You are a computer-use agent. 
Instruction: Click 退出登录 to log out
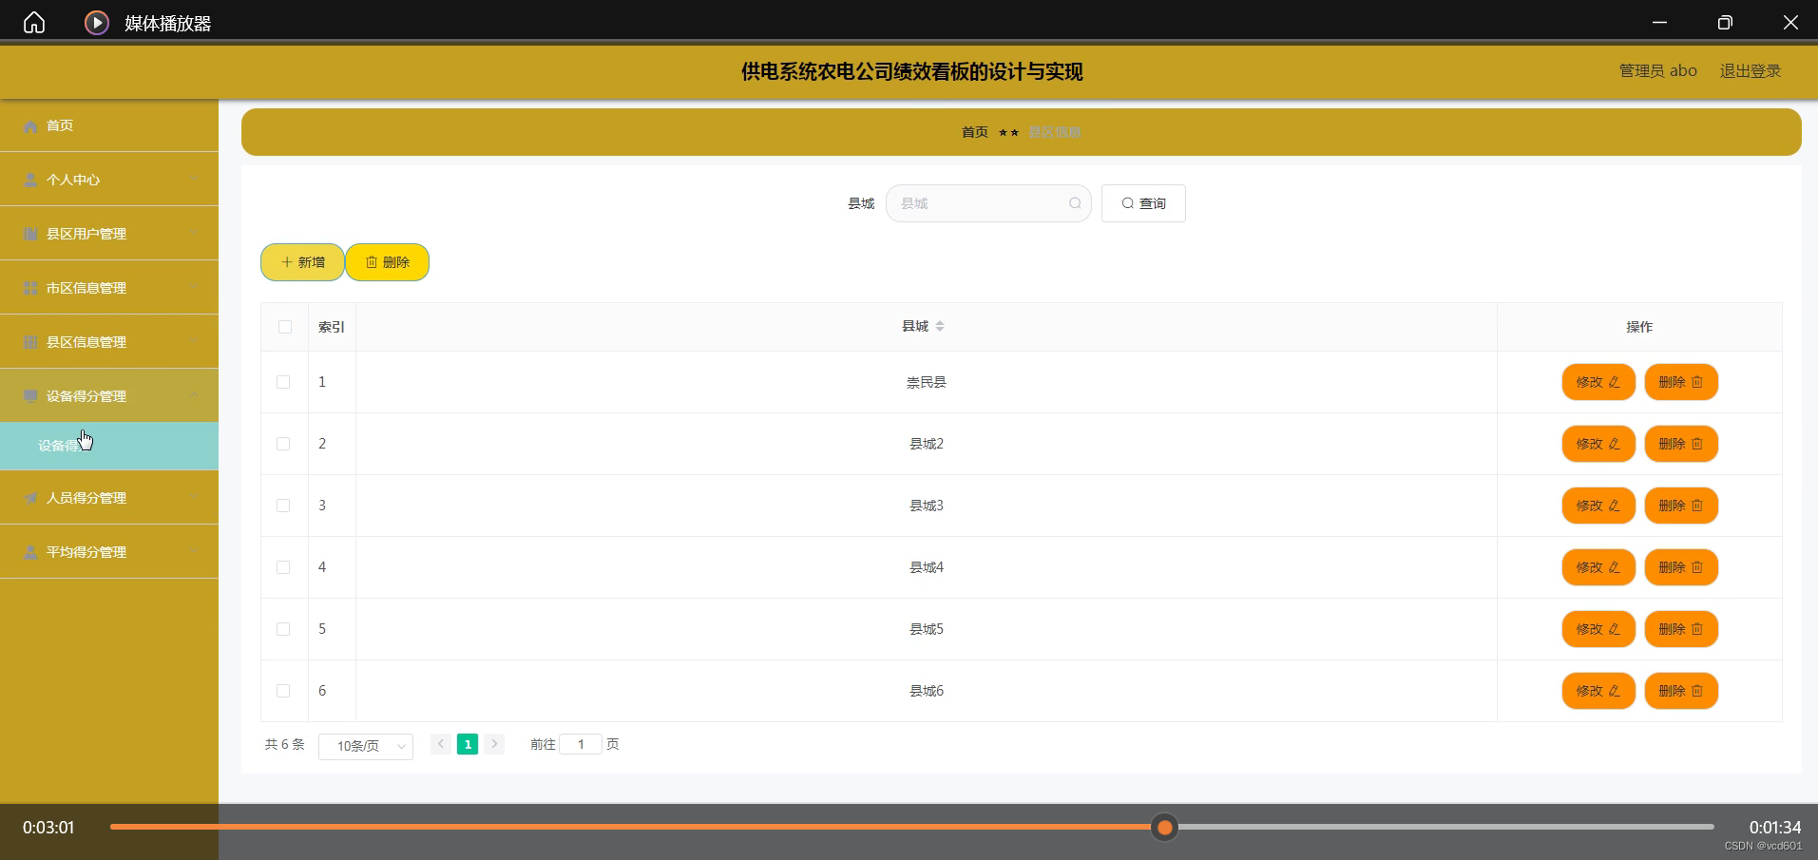(1750, 70)
